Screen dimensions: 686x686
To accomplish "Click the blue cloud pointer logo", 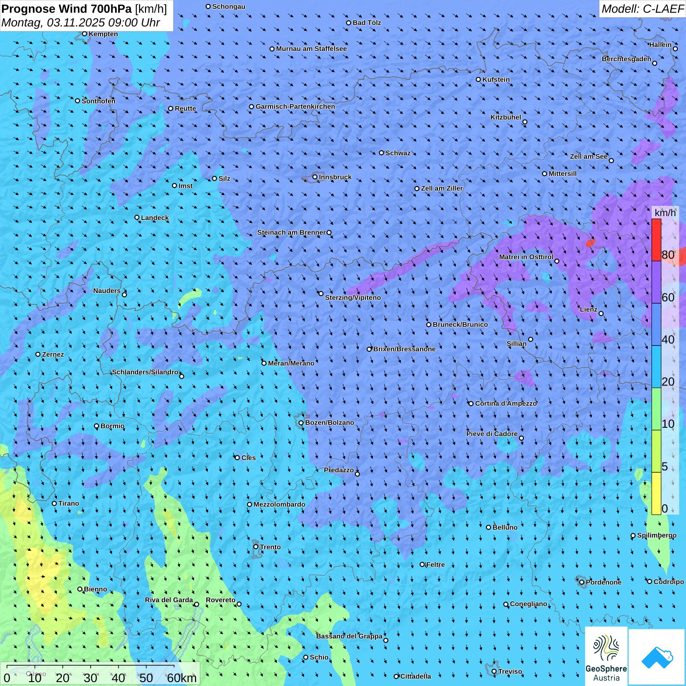I will tap(657, 657).
